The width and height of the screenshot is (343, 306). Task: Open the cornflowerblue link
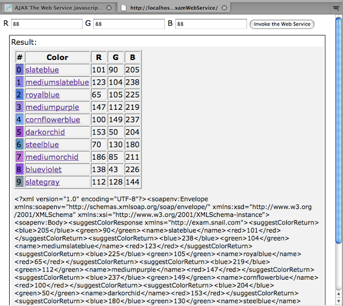click(x=53, y=120)
